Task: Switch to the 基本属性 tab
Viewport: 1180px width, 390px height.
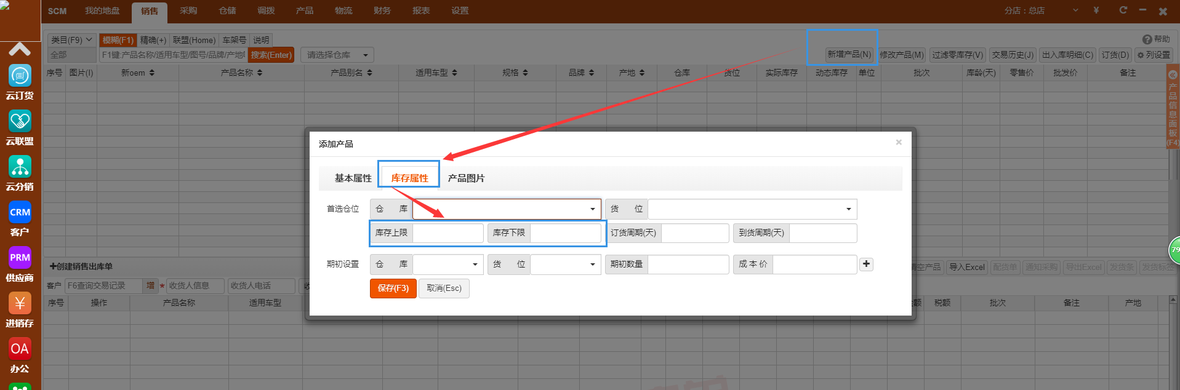Action: pos(353,178)
